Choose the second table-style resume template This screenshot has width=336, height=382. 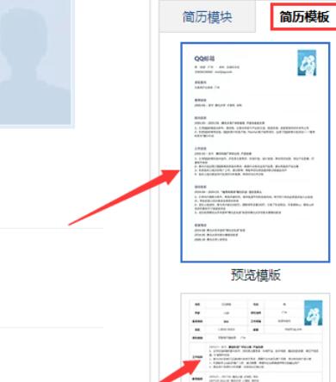[255, 337]
